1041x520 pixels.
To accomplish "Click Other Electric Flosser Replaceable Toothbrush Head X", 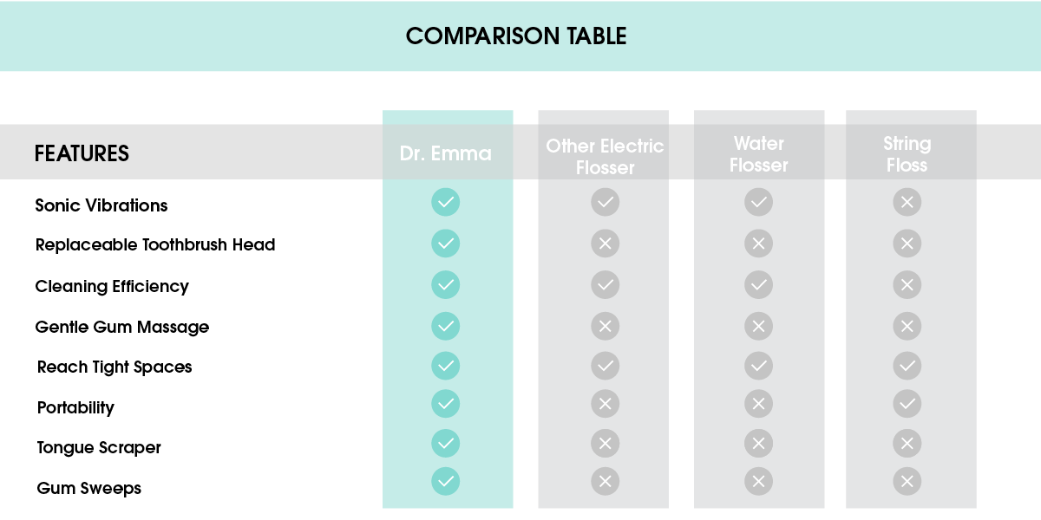I will tap(606, 244).
